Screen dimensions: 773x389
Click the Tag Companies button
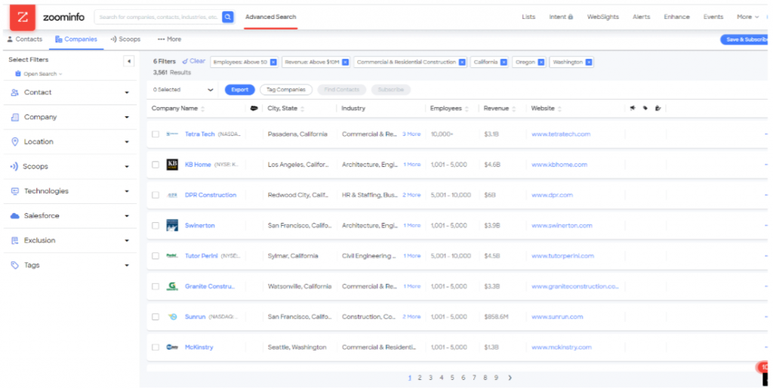tap(286, 90)
